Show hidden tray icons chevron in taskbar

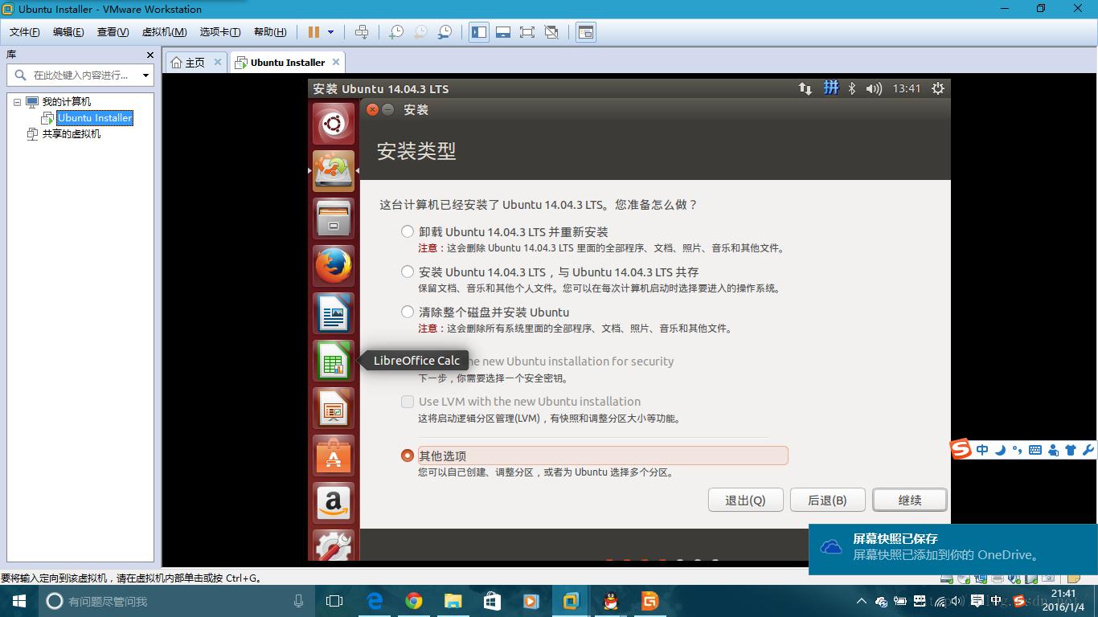(x=862, y=601)
